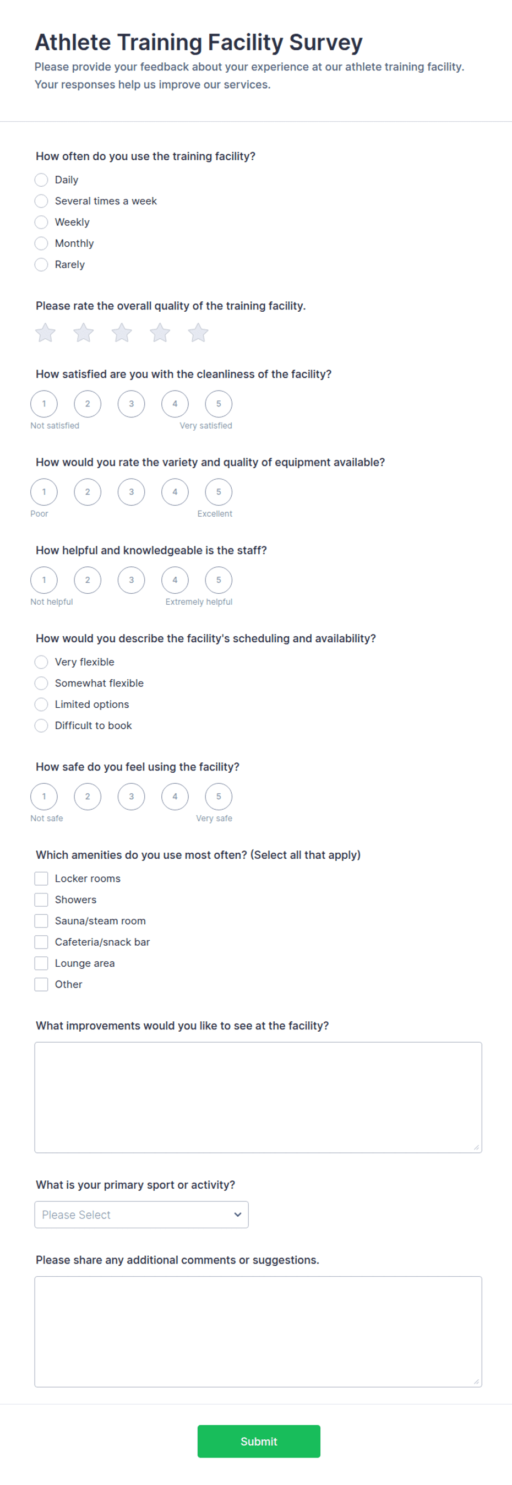Select the Daily usage radio button

point(41,180)
